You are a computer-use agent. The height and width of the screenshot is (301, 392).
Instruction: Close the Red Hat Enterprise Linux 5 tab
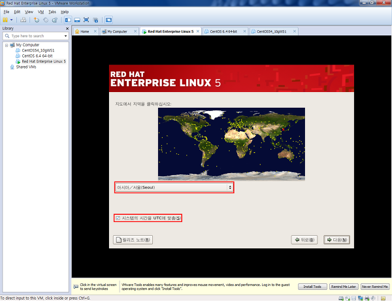198,31
